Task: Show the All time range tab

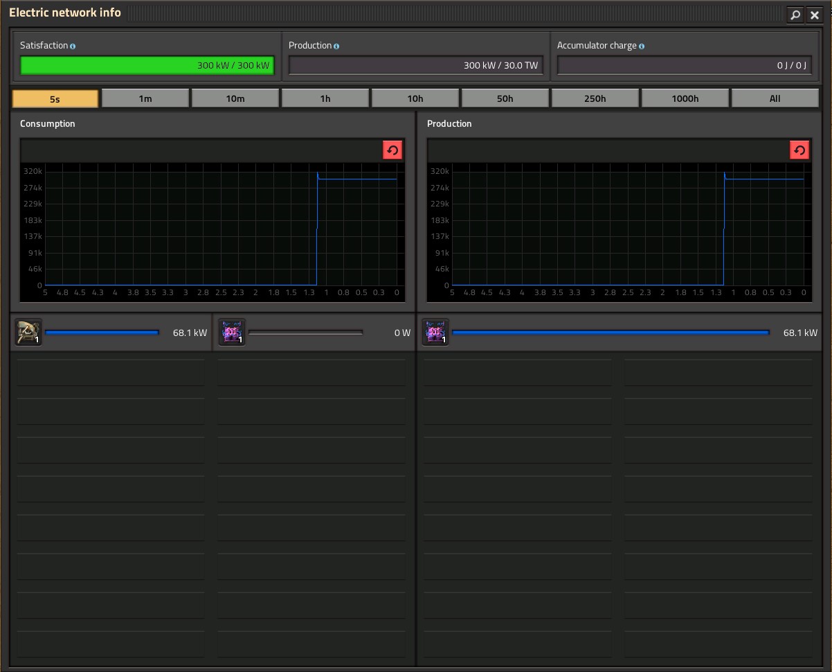Action: pos(775,98)
